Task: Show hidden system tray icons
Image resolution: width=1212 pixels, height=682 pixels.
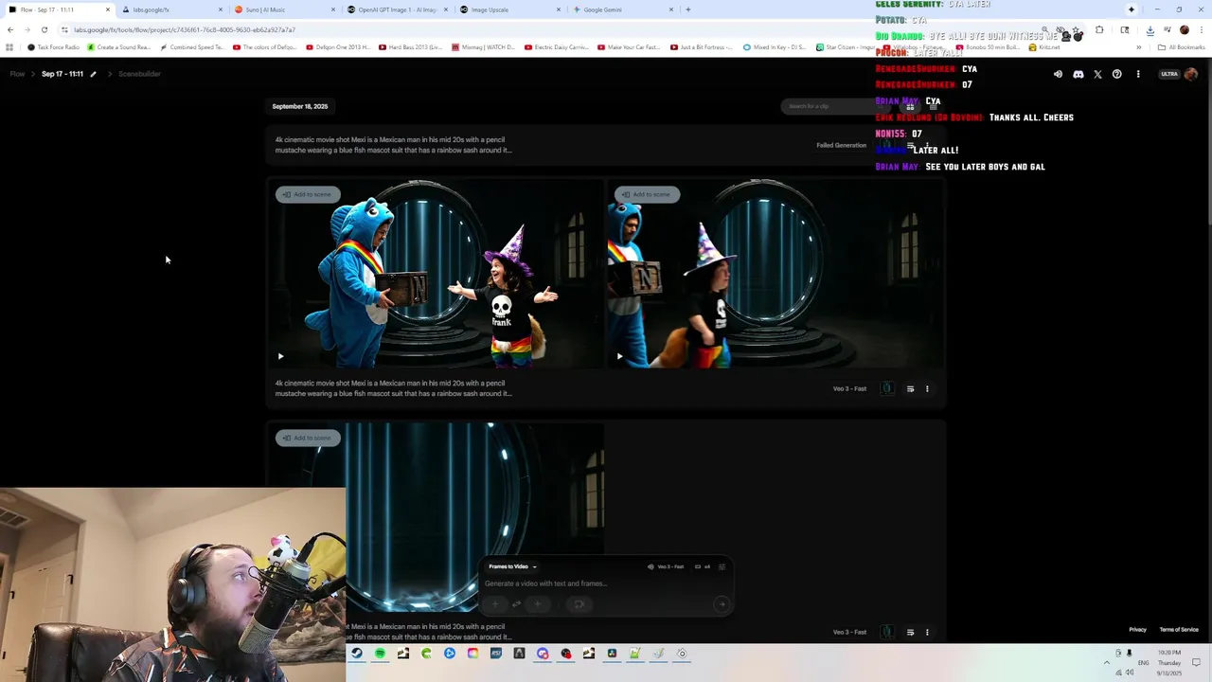Action: 1106,662
